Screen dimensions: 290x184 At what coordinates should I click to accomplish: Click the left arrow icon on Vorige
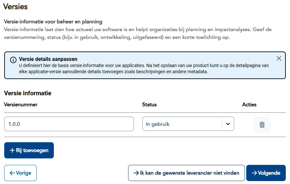(x=12, y=173)
